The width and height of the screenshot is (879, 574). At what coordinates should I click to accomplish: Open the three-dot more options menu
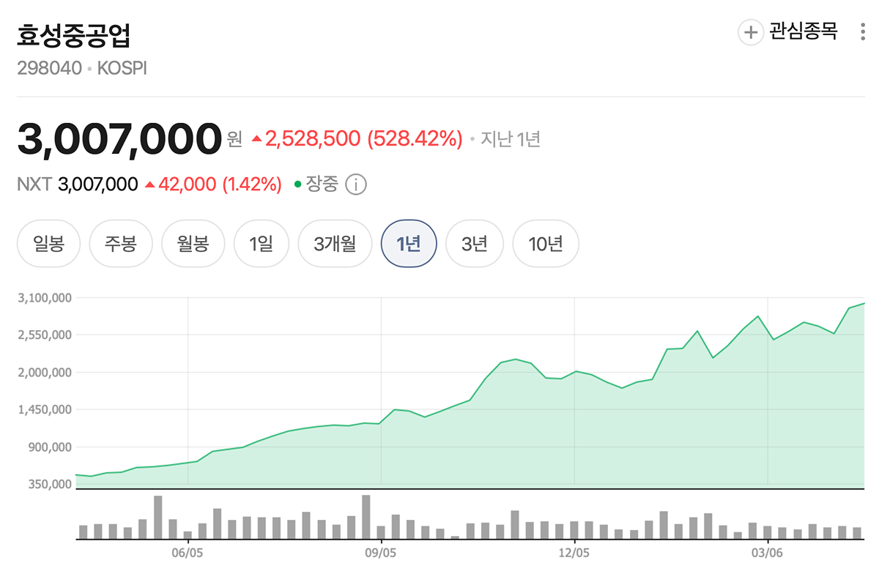(x=862, y=32)
